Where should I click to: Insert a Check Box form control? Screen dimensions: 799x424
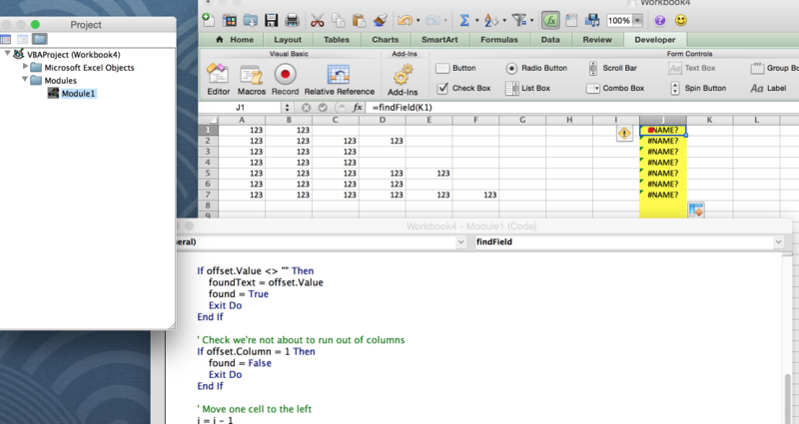pos(463,88)
